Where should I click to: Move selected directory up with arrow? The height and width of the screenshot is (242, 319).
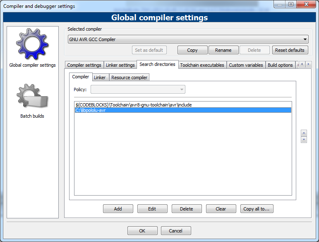click(x=304, y=133)
